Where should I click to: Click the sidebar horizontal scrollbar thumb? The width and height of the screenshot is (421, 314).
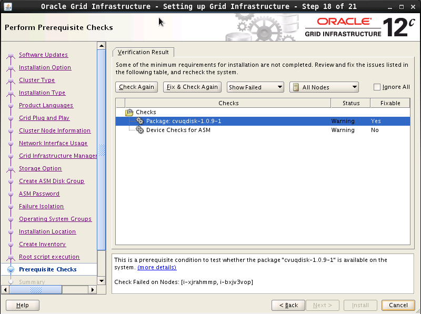(36, 290)
